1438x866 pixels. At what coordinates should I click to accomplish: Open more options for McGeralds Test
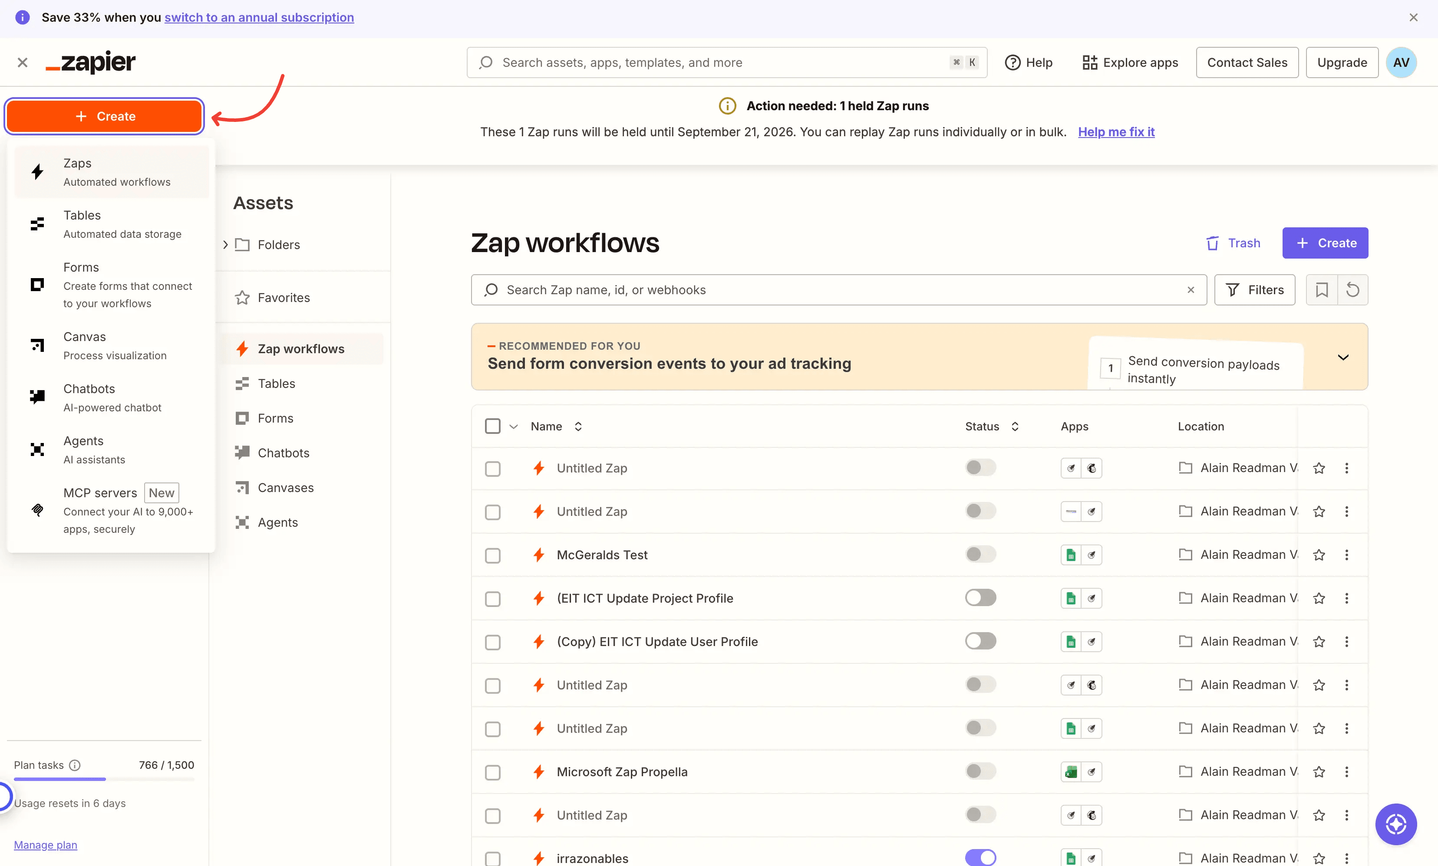[x=1347, y=555]
